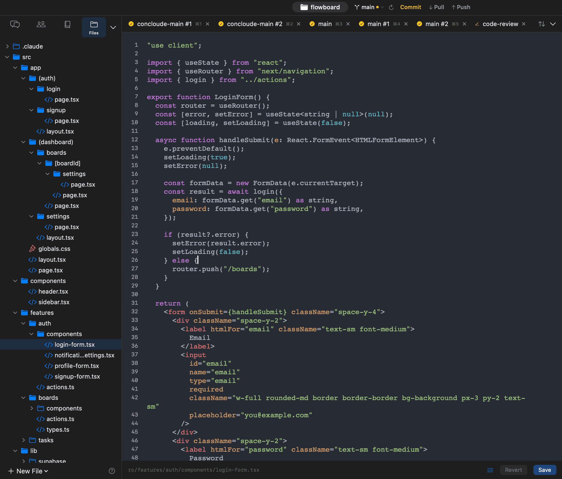Open the notebook docs sidebar icon
The height and width of the screenshot is (479, 562).
[67, 24]
